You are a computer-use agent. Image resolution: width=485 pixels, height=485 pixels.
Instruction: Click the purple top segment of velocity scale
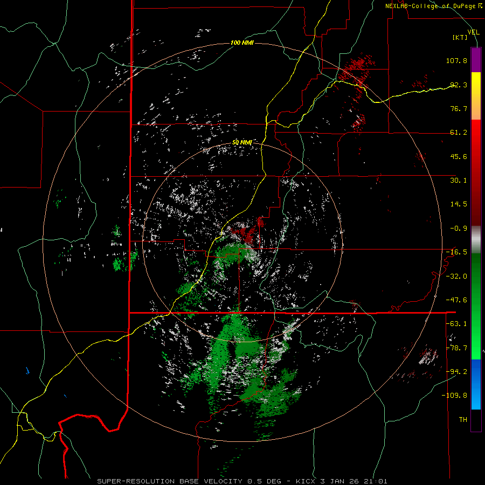coord(476,60)
